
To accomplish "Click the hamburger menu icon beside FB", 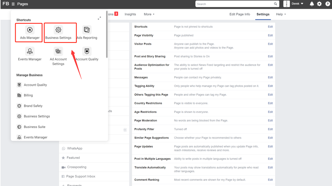I will (x=13, y=4).
